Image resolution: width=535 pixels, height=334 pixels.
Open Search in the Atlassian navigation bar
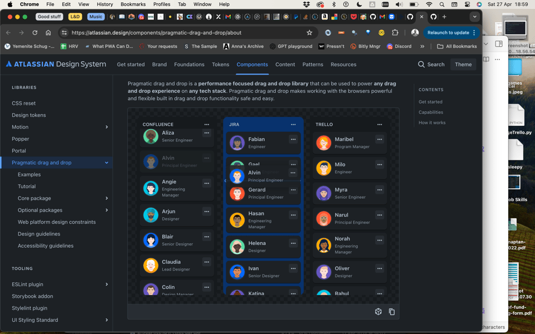pos(431,64)
